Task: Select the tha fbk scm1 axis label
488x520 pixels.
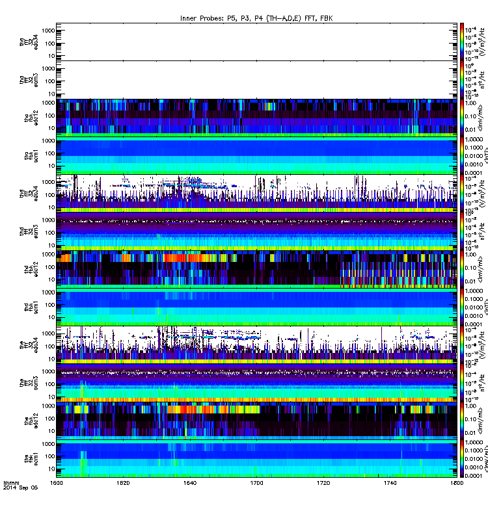Action: click(x=31, y=156)
